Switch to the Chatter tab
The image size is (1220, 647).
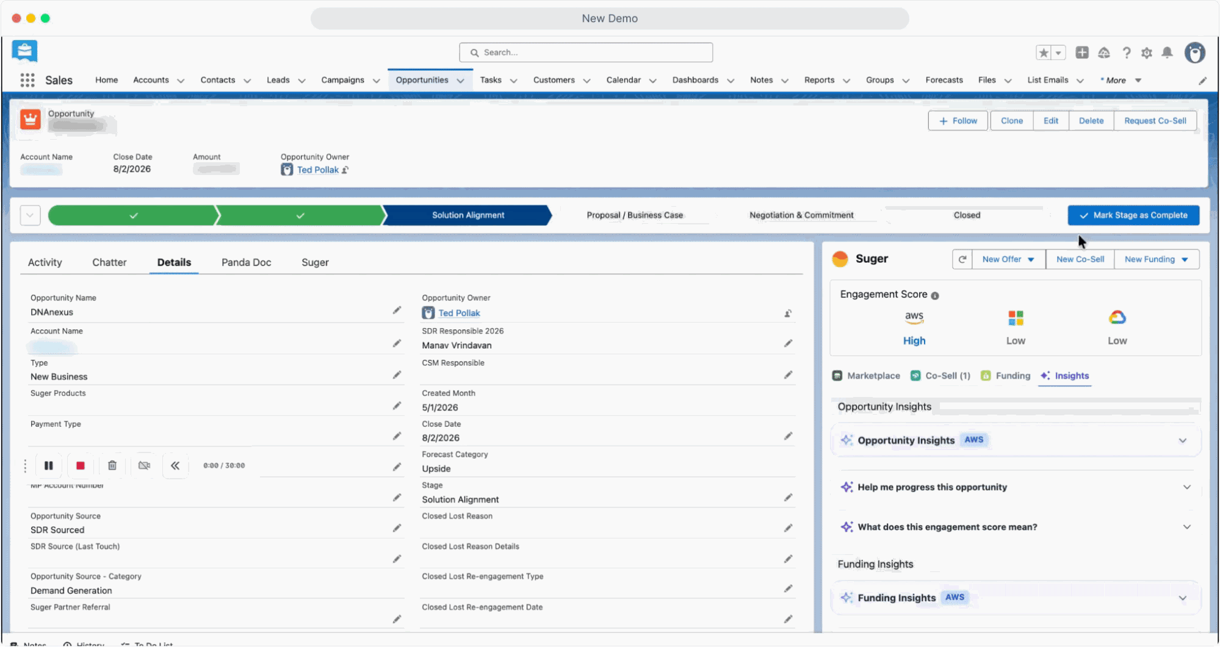click(x=109, y=262)
